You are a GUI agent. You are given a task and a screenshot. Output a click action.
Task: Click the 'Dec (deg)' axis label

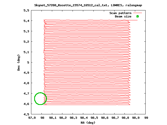click(19, 63)
